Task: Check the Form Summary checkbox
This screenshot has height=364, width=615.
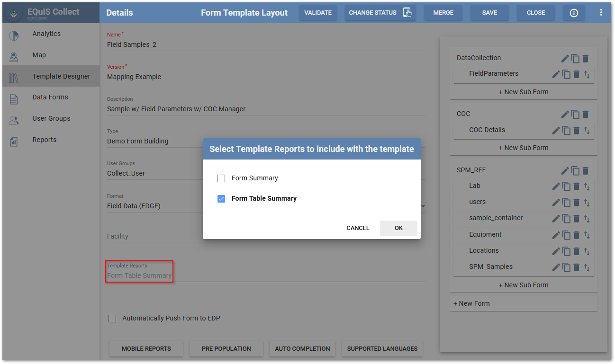Action: click(221, 178)
